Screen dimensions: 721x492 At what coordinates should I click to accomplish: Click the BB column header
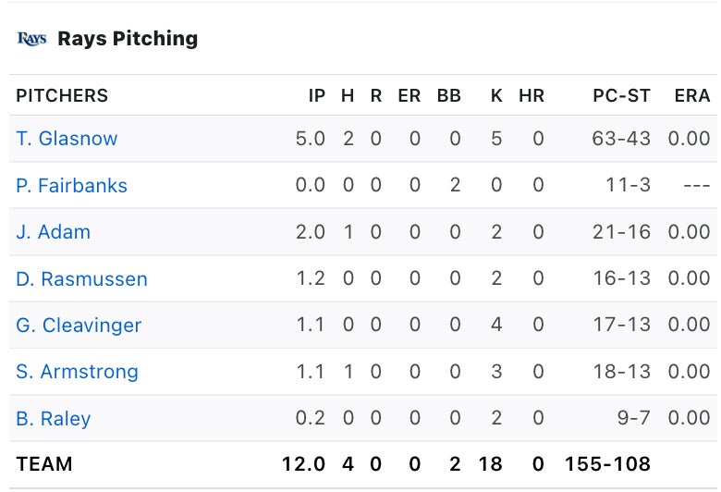click(x=448, y=95)
